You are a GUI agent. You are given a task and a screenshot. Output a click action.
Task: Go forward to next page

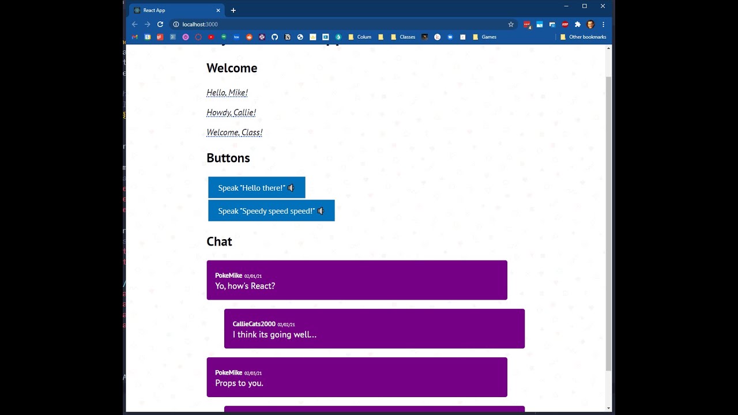click(148, 24)
